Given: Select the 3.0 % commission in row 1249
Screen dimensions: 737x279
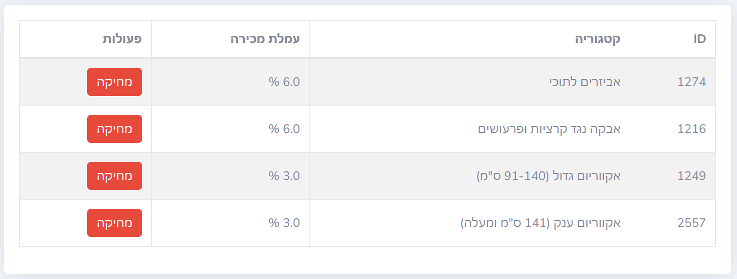Looking at the screenshot, I should point(284,176).
